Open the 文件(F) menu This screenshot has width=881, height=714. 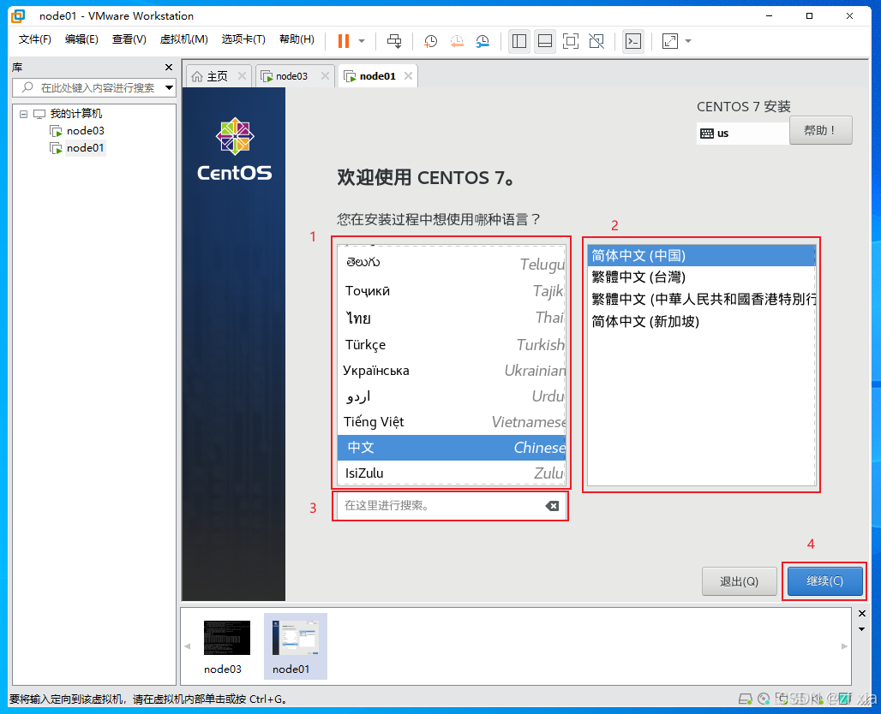click(35, 39)
